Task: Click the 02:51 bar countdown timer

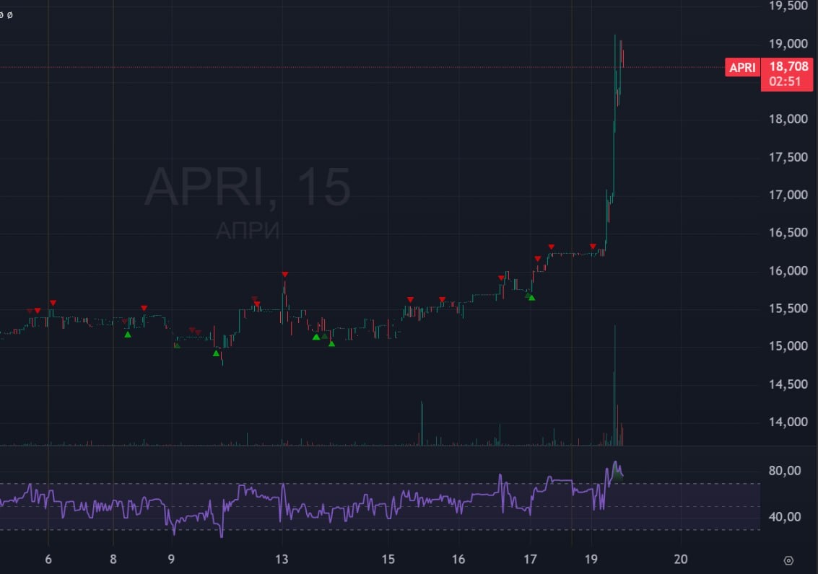Action: (x=784, y=81)
